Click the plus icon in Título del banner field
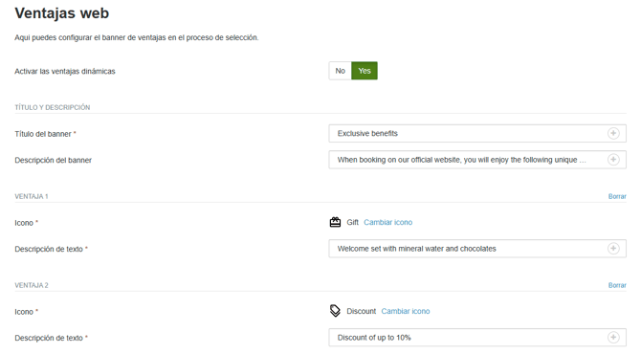Screen dimensions: 641x354 (x=613, y=133)
